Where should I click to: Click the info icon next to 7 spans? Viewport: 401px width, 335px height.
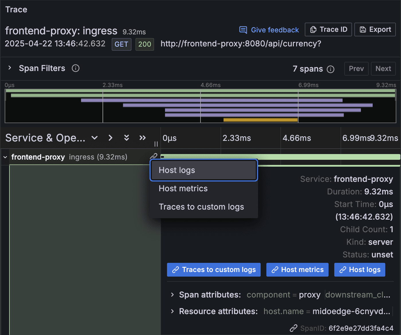pos(331,69)
